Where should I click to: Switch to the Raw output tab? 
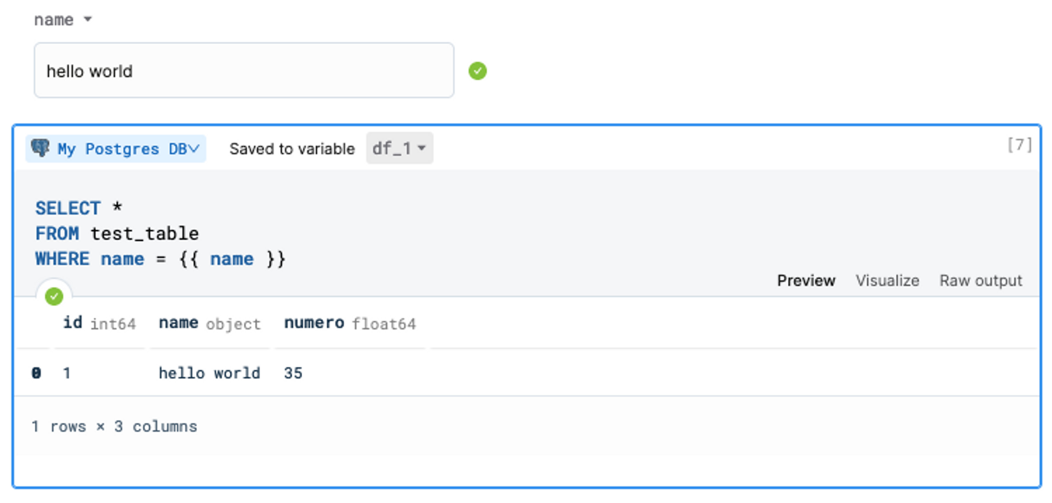tap(980, 281)
